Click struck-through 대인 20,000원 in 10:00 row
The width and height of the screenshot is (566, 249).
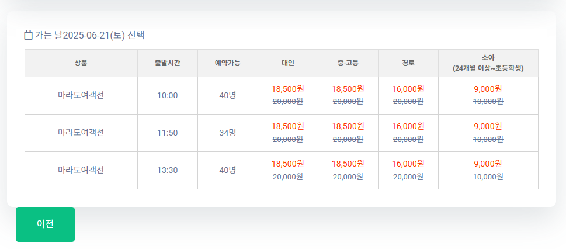point(288,102)
